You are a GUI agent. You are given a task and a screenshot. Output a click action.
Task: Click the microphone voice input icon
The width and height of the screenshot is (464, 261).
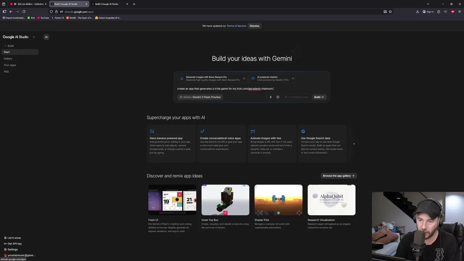(270, 97)
